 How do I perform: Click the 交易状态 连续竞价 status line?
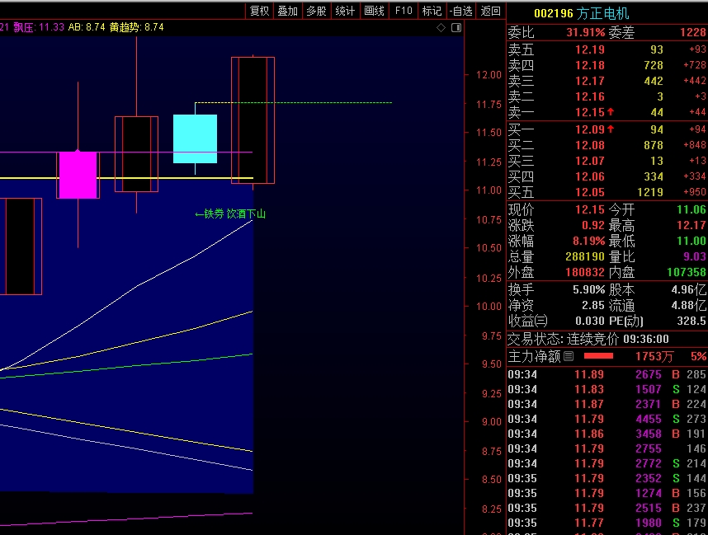coord(588,339)
